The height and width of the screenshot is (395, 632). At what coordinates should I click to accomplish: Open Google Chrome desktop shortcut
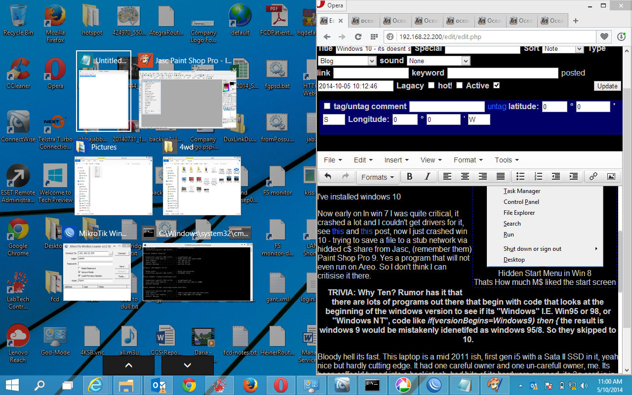coord(18,237)
